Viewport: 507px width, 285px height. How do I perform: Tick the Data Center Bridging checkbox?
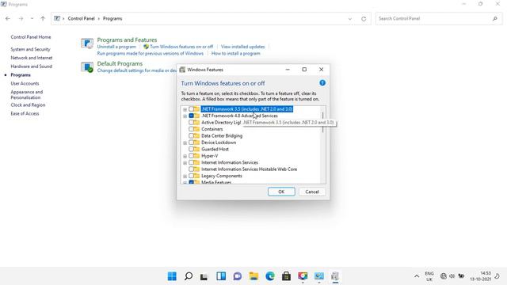(x=191, y=135)
